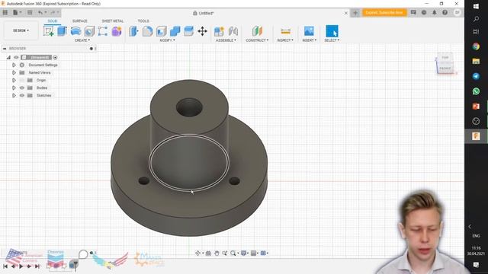
Task: Click the Insert image icon
Action: pyautogui.click(x=309, y=31)
